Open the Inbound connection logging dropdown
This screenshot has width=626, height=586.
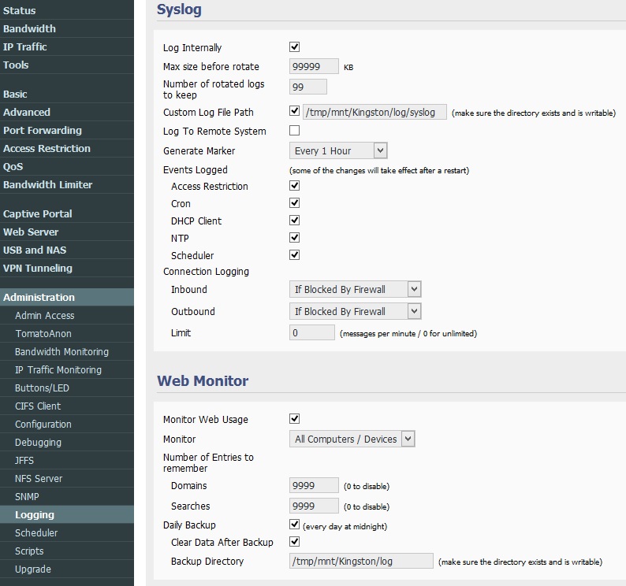[356, 289]
